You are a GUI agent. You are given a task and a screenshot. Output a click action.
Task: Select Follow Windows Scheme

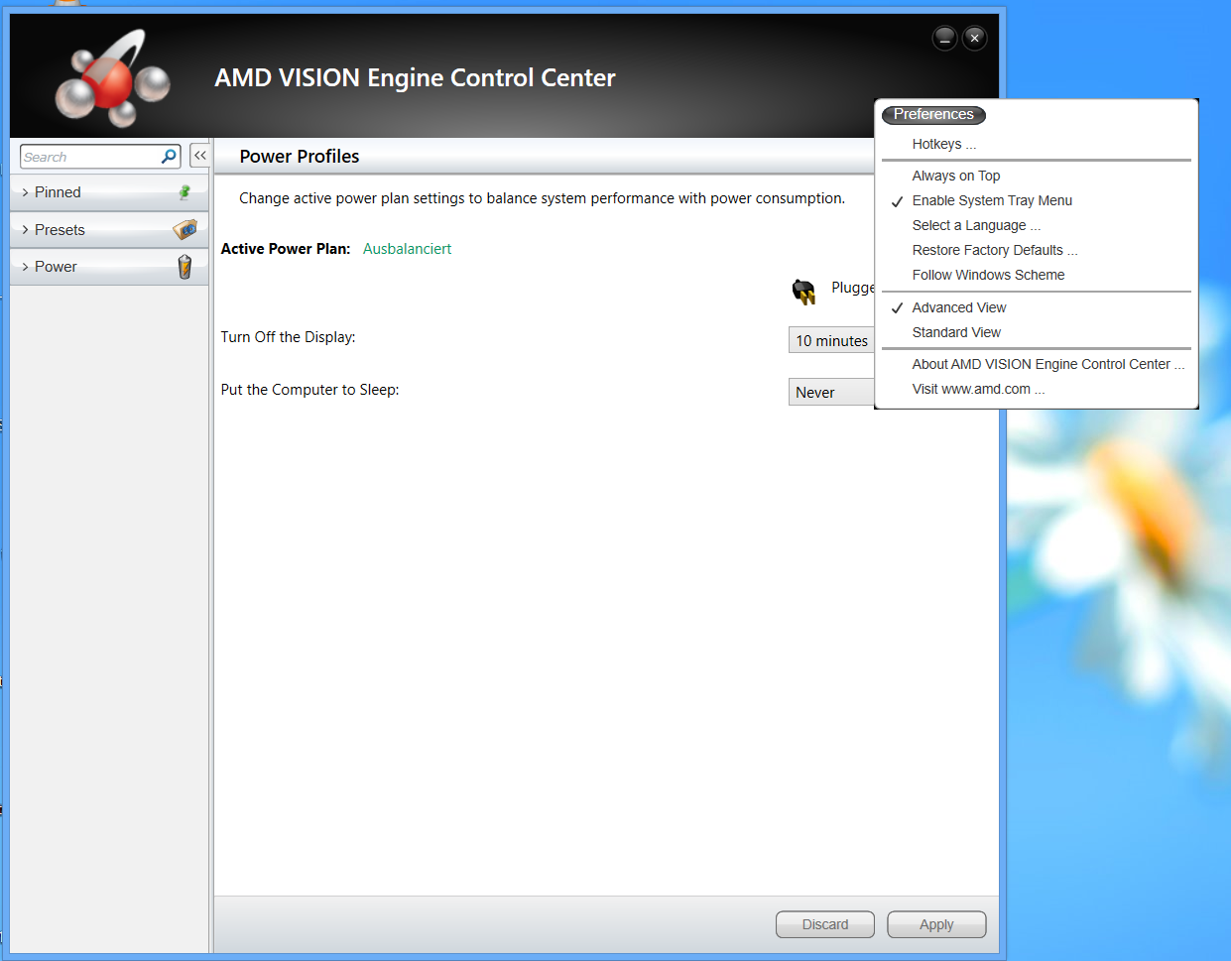(x=988, y=275)
